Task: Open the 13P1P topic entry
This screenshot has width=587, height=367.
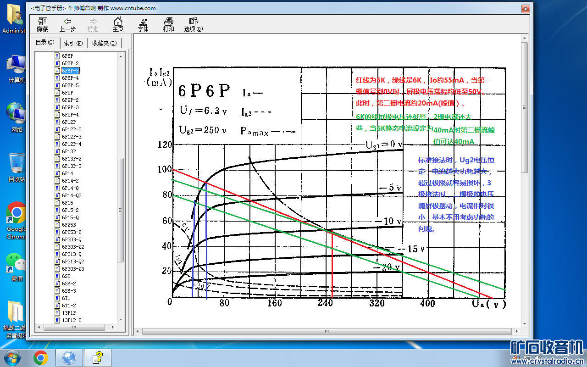Action: tap(69, 313)
